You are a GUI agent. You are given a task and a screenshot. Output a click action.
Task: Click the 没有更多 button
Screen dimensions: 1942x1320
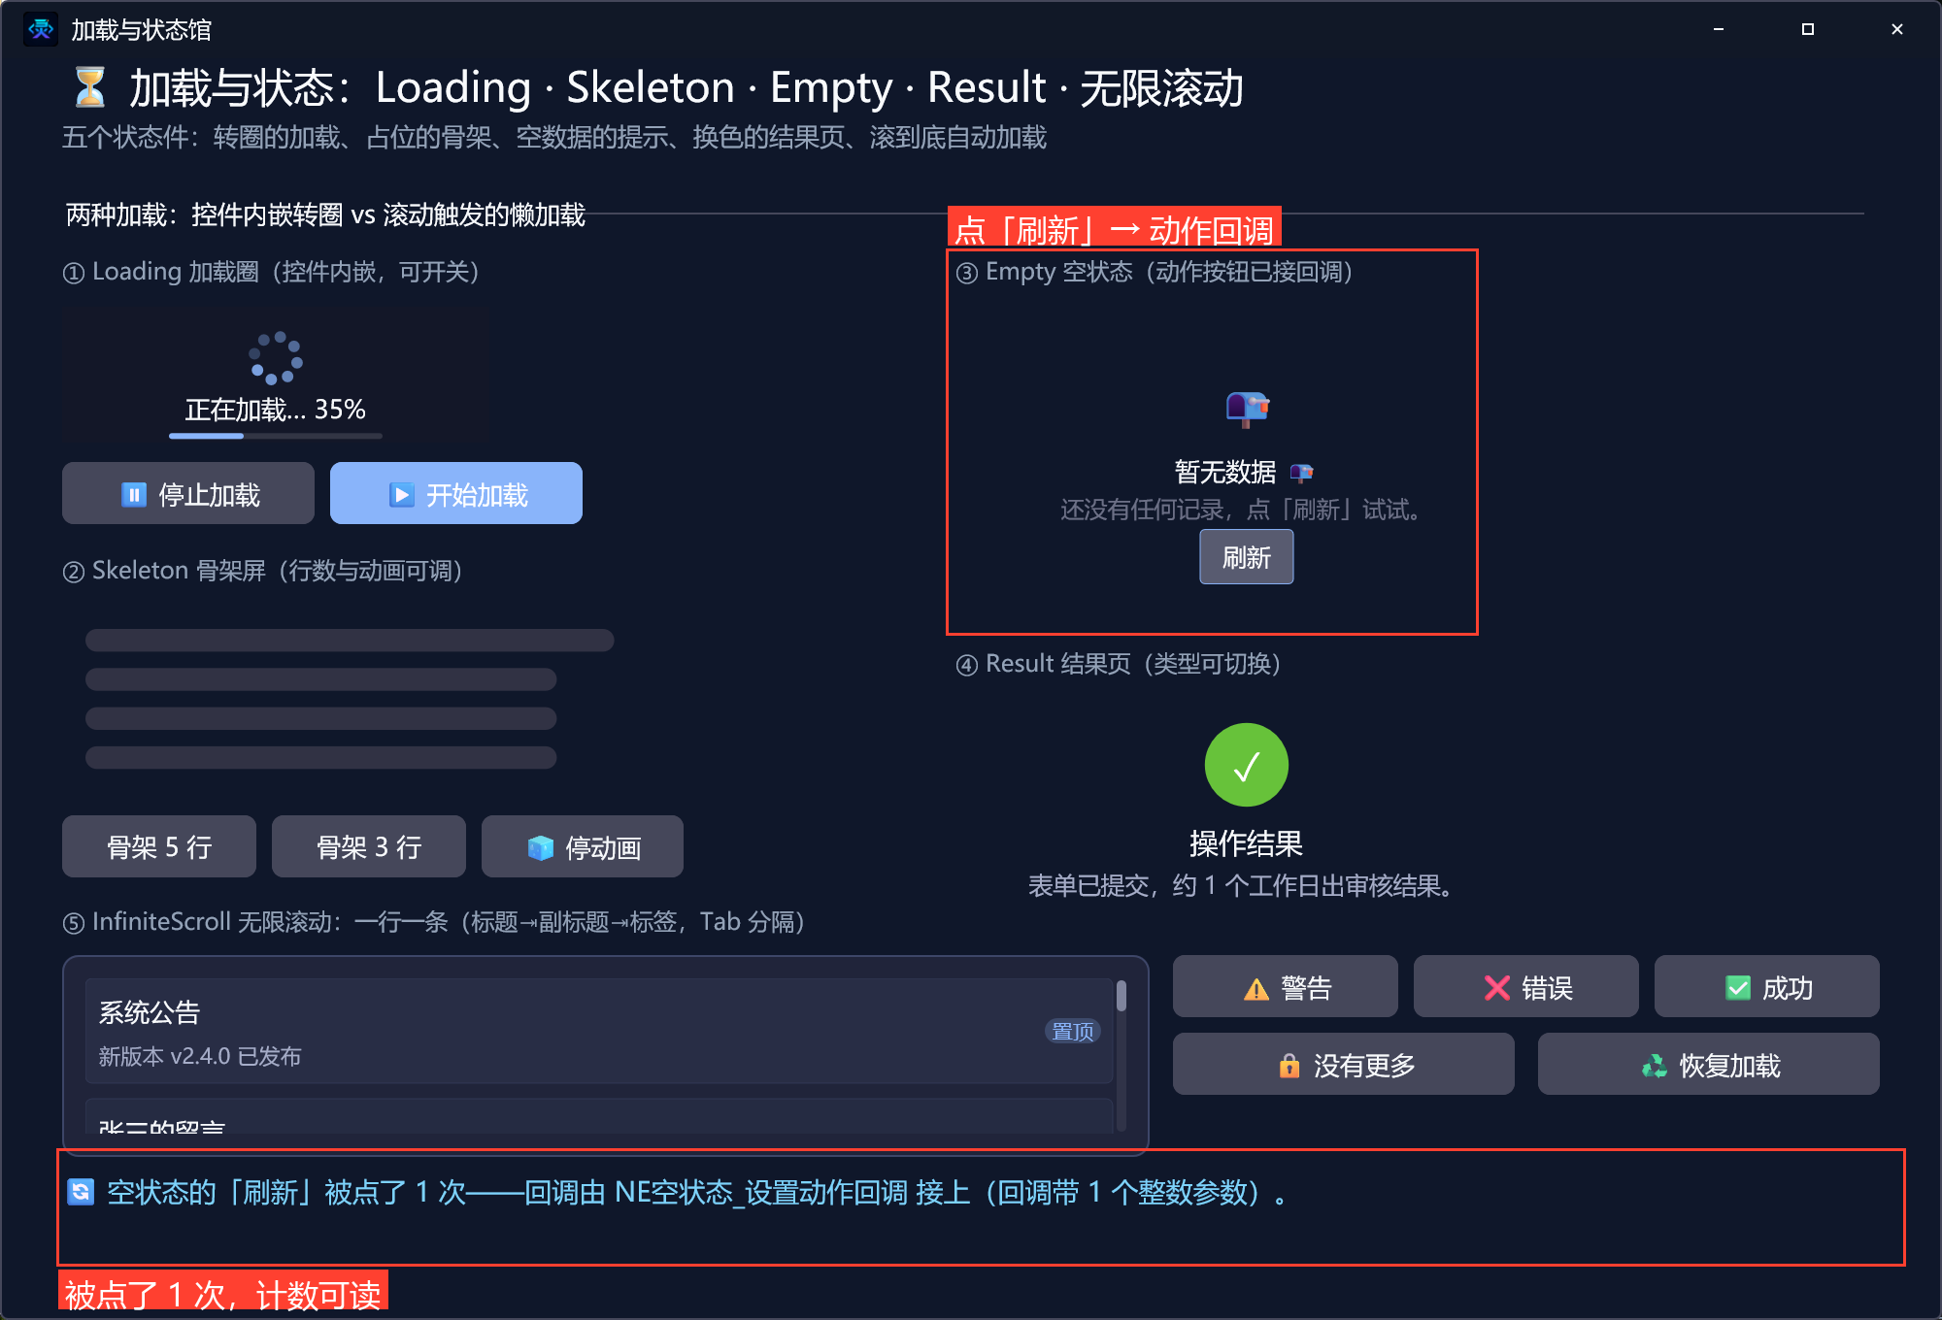point(1344,1065)
